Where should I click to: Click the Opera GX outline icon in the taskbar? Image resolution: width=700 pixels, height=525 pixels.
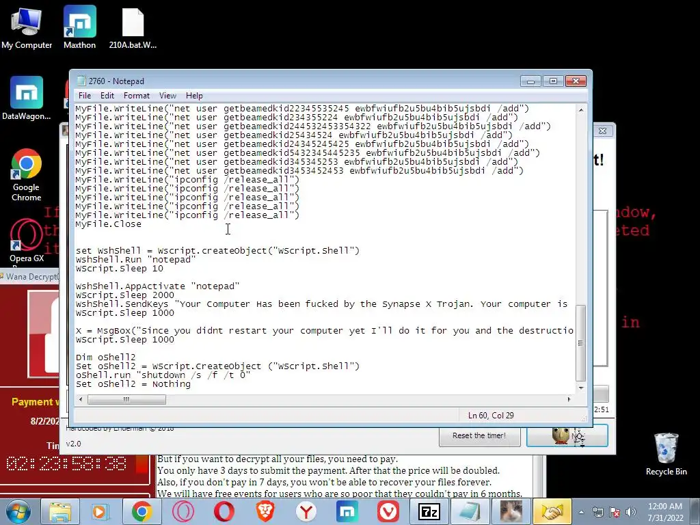click(183, 511)
